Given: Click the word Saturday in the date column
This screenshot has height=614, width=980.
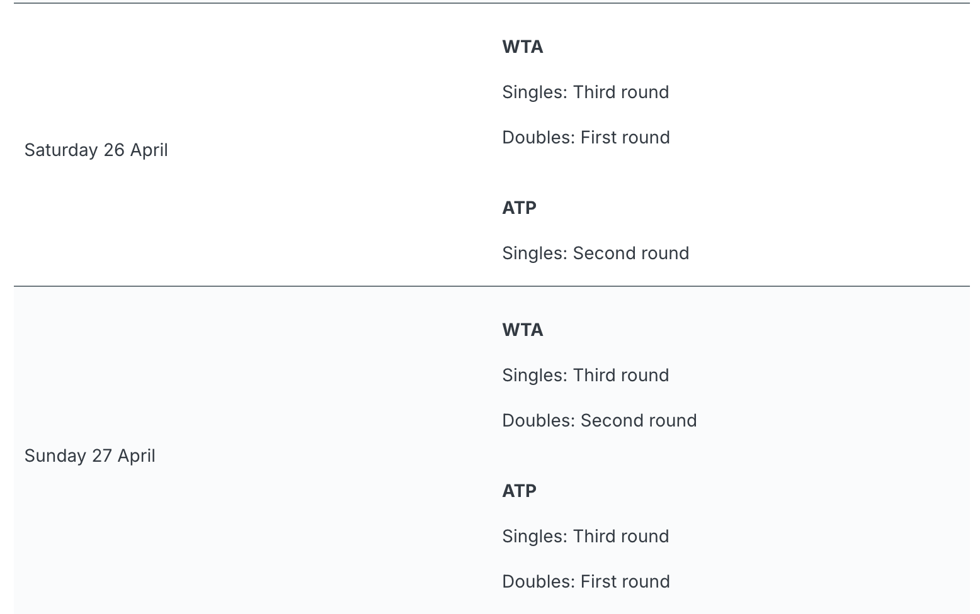Looking at the screenshot, I should coord(61,150).
